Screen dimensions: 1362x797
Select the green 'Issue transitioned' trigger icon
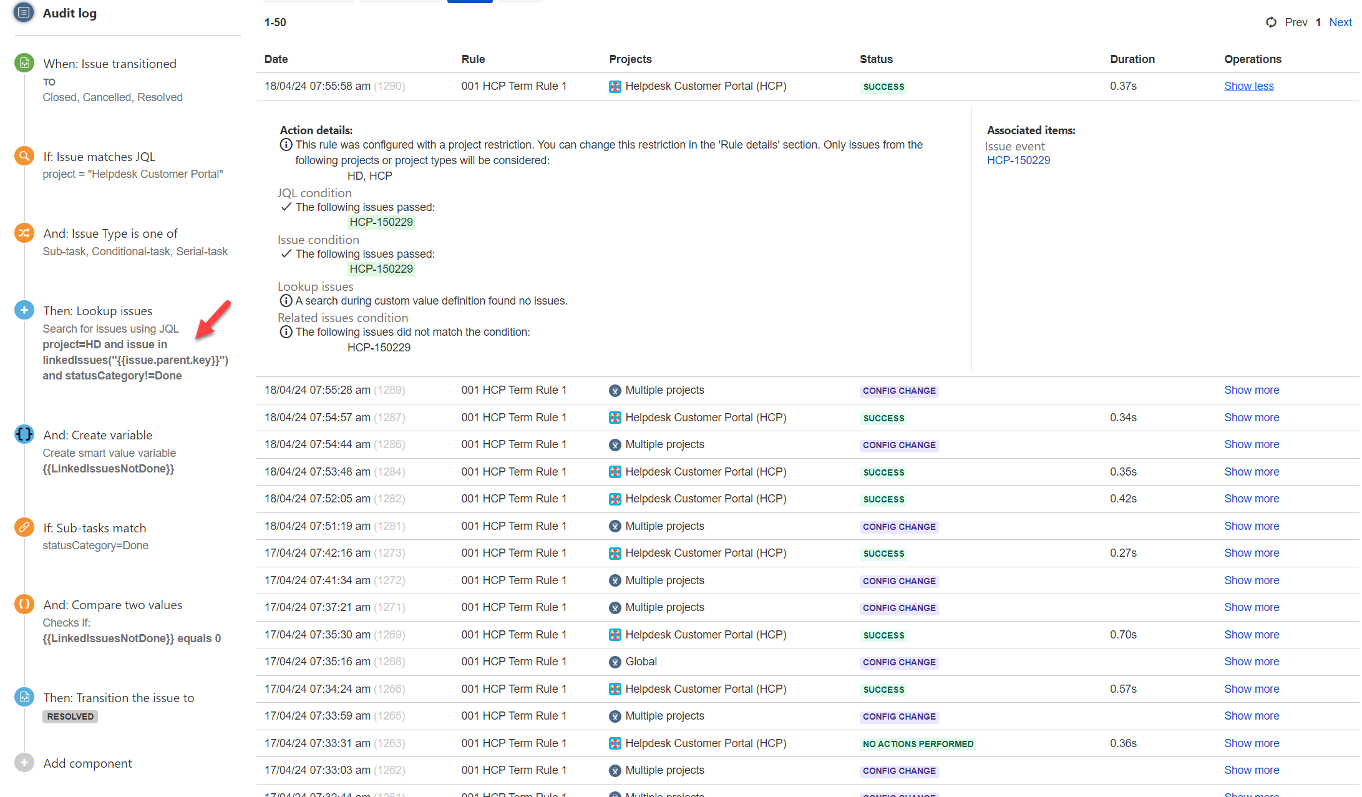coord(24,62)
